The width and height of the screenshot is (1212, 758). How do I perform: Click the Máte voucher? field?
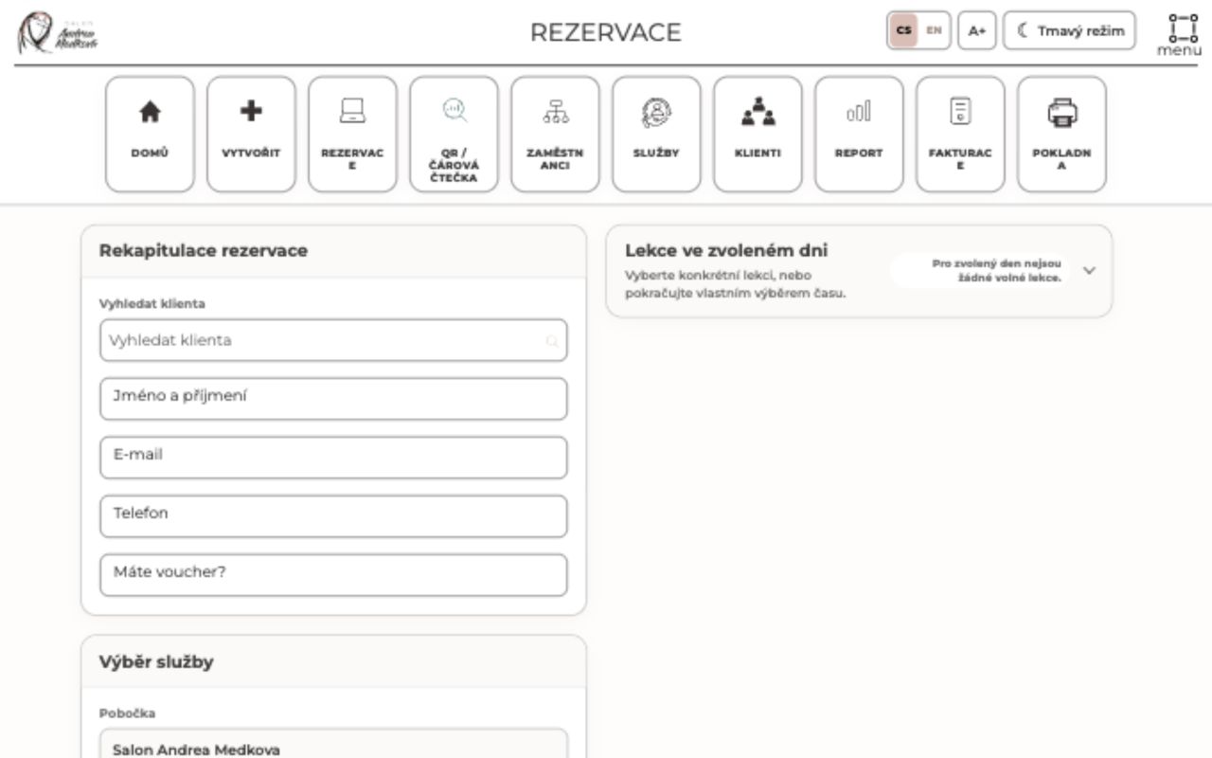(333, 575)
